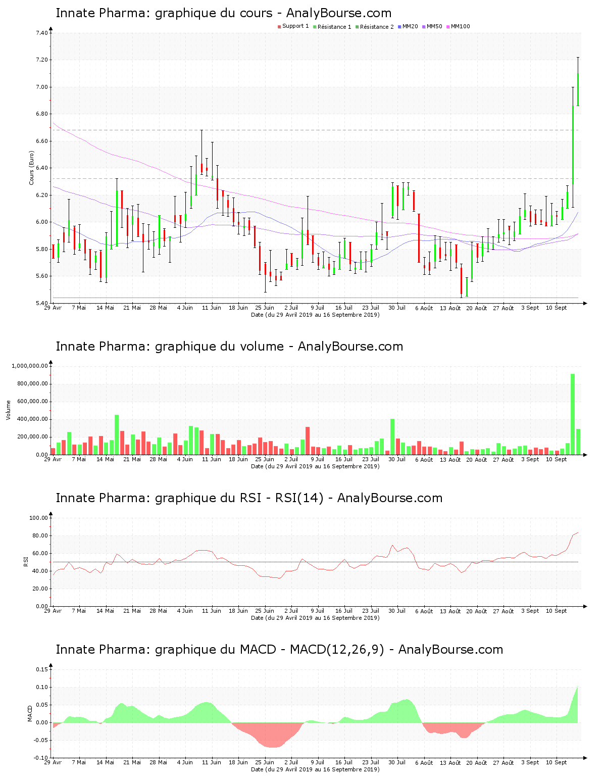Click the 6.00 price axis label
The width and height of the screenshot is (606, 783).
point(42,222)
